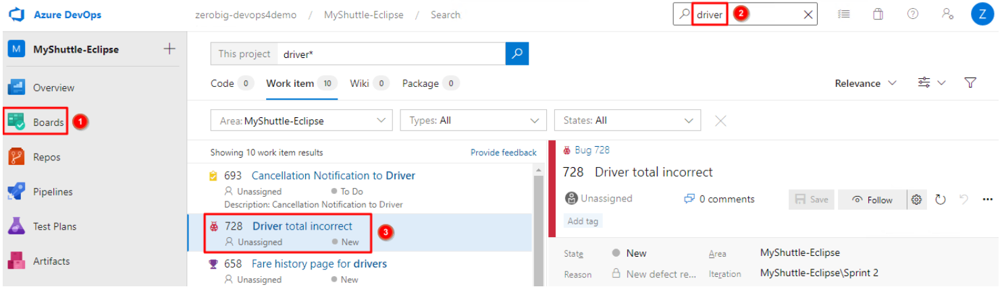Screen dimensions: 1002x289
Task: Open more actions ellipsis menu
Action: [988, 199]
